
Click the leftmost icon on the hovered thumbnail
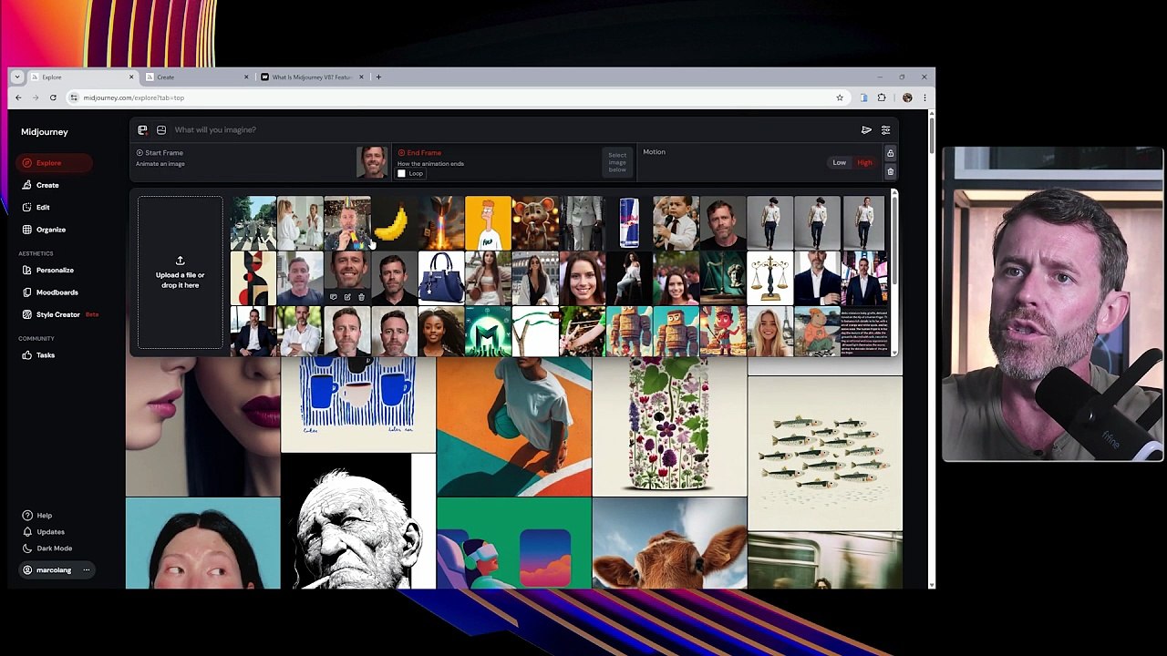pos(333,297)
